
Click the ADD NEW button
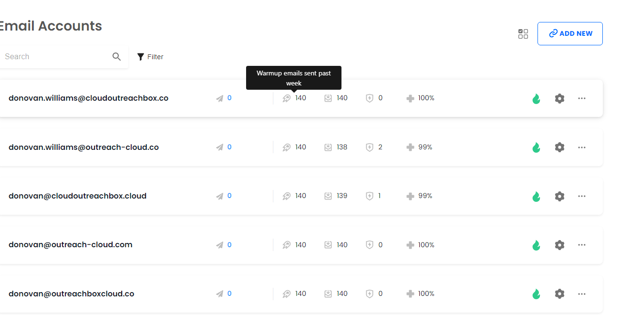[570, 34]
